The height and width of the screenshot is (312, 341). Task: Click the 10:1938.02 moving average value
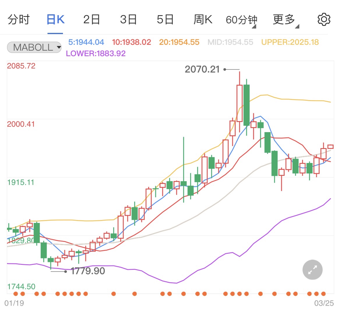pyautogui.click(x=131, y=42)
